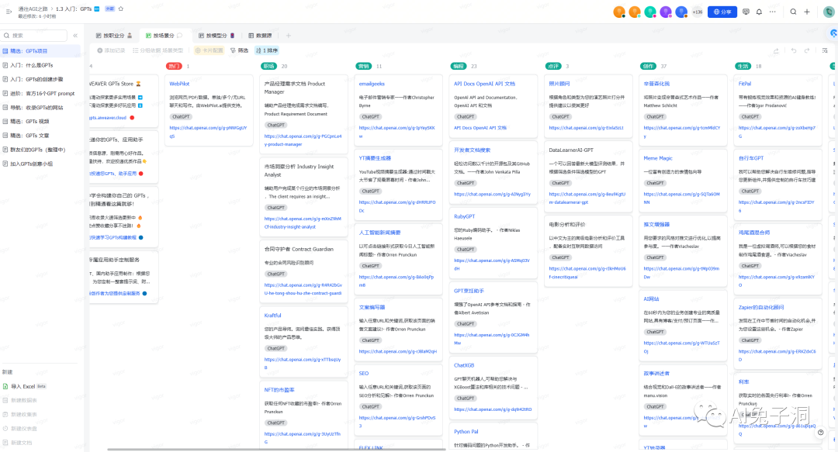The image size is (838, 452).
Task: Open 卡片配置 card settings
Action: coord(209,50)
